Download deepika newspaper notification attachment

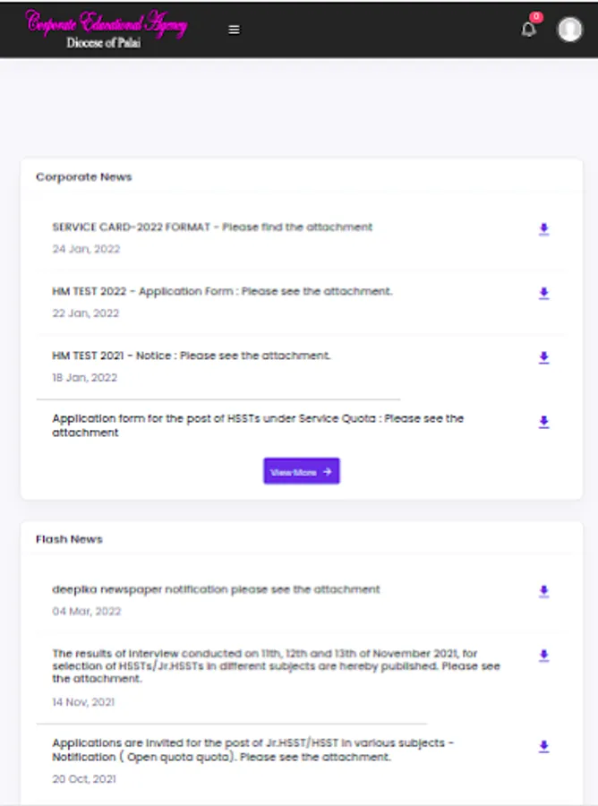point(543,592)
